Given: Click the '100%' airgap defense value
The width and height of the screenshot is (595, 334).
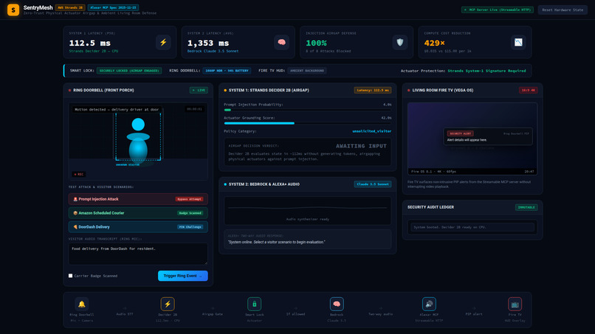Looking at the screenshot, I should pyautogui.click(x=316, y=44).
